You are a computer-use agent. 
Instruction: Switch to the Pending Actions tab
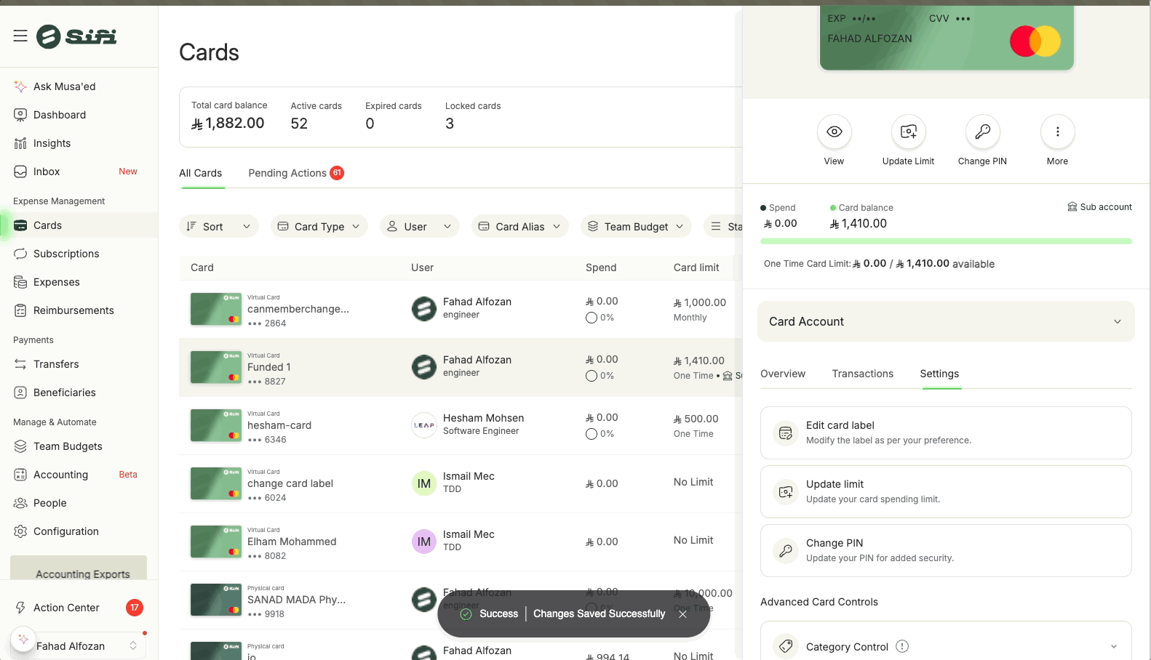click(287, 173)
